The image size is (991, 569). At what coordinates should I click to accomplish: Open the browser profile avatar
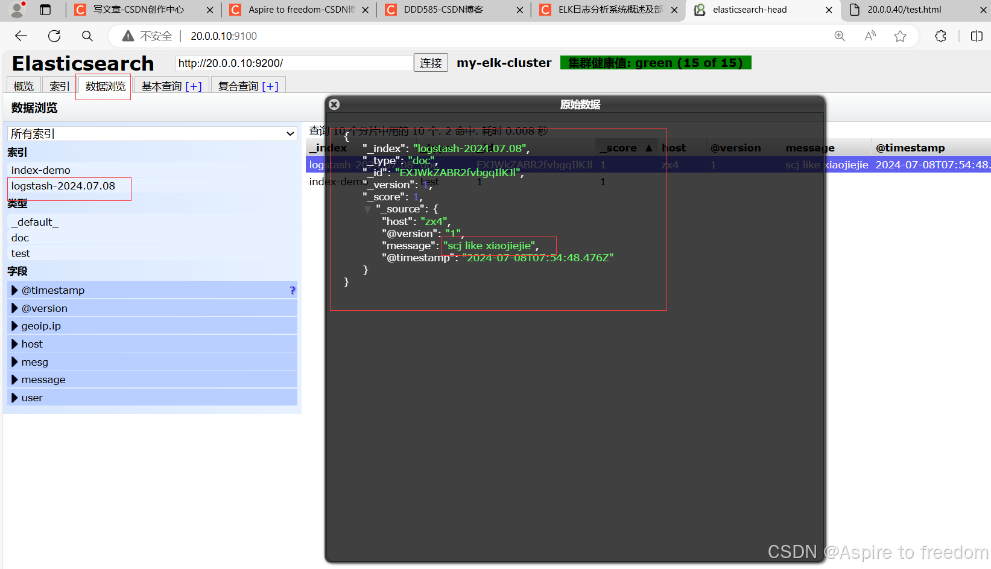(x=17, y=10)
